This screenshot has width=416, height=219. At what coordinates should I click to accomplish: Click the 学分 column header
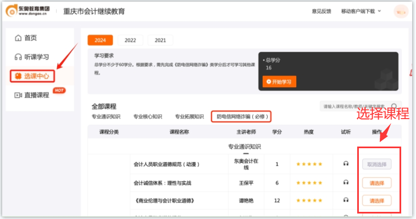(277, 132)
